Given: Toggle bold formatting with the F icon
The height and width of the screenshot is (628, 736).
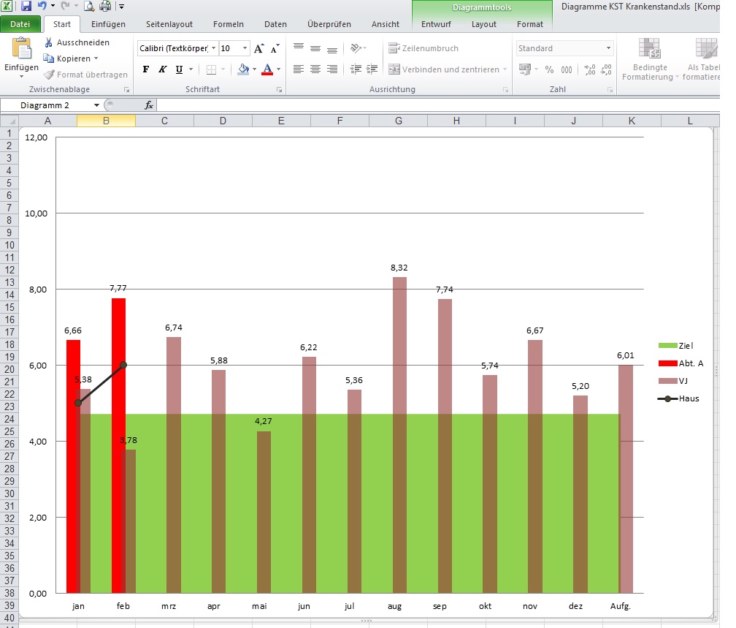Looking at the screenshot, I should click(x=145, y=69).
